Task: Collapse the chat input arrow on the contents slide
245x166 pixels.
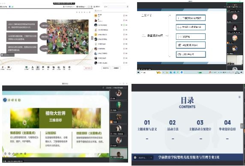Action: click(151, 157)
